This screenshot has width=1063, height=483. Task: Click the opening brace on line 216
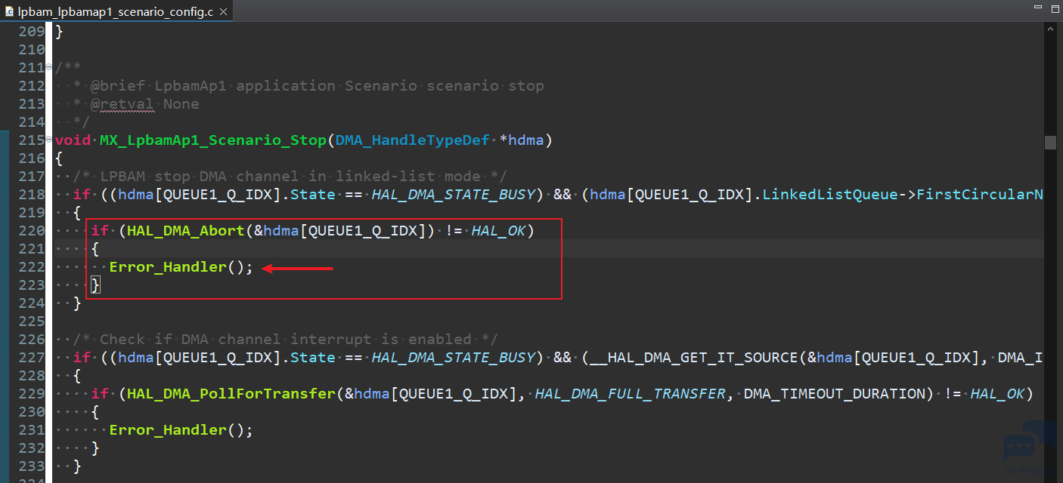pos(59,158)
